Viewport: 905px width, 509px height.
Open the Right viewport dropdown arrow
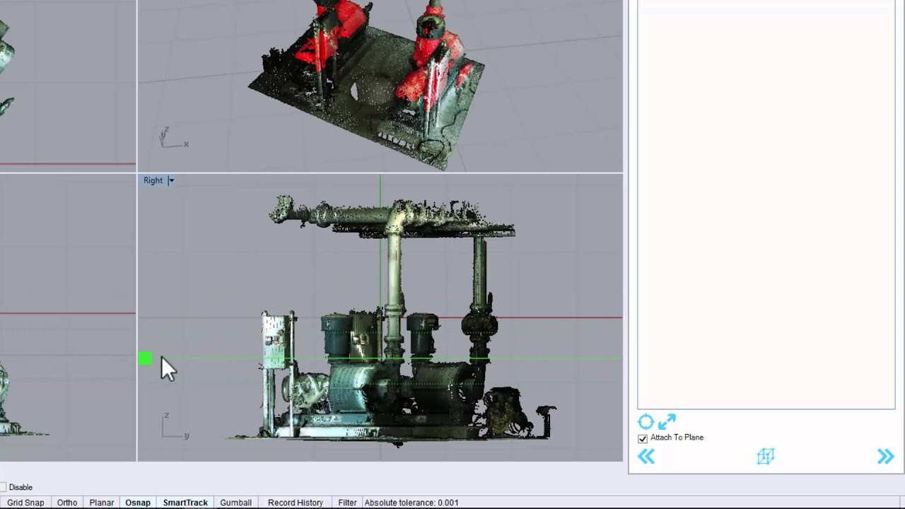coord(171,180)
